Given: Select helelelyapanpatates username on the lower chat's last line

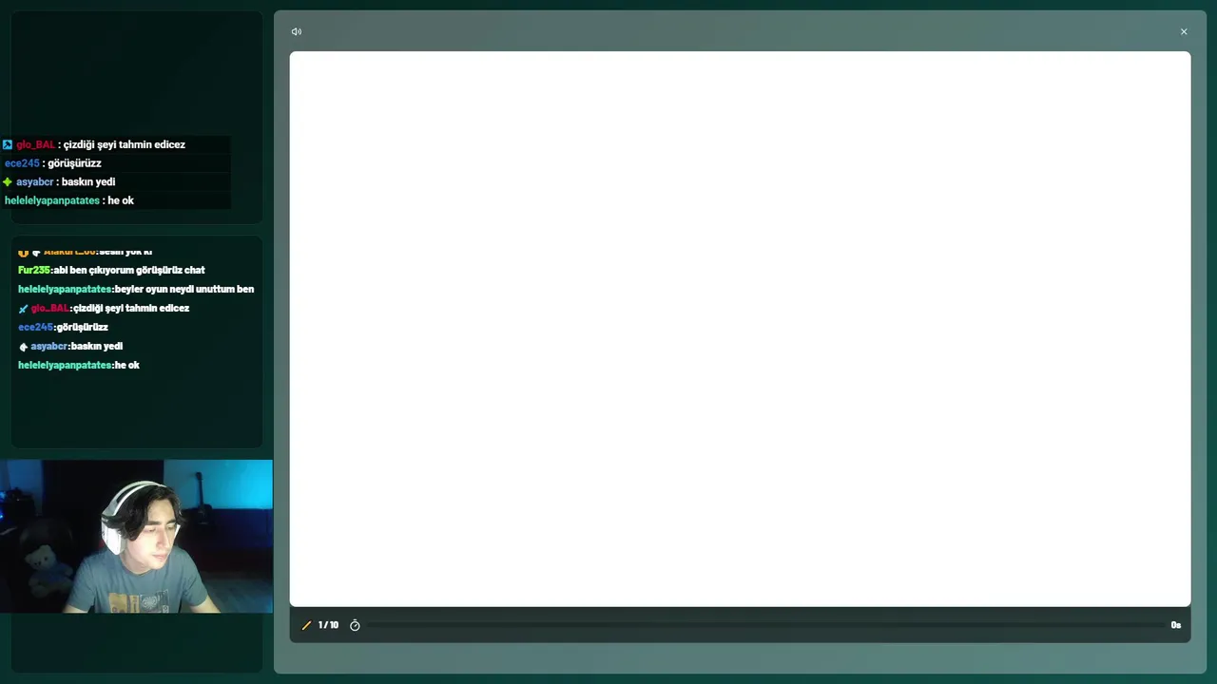Looking at the screenshot, I should [65, 365].
